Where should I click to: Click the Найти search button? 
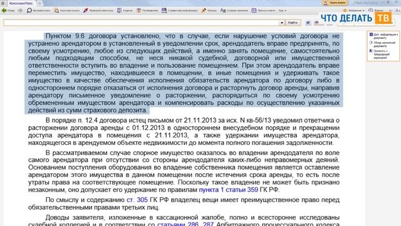(x=293, y=23)
